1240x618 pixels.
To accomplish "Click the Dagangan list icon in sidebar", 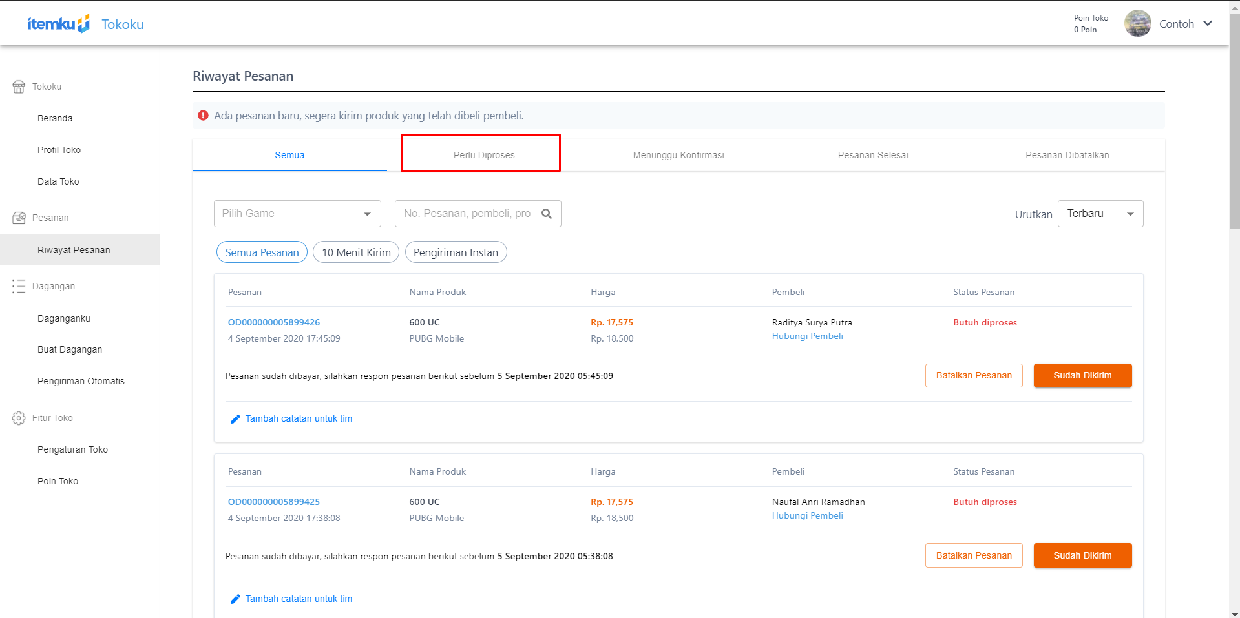I will tap(19, 287).
